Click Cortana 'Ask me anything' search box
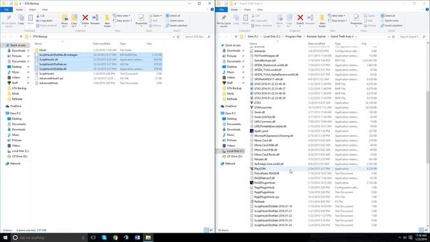This screenshot has height=242, width=430. coord(49,237)
